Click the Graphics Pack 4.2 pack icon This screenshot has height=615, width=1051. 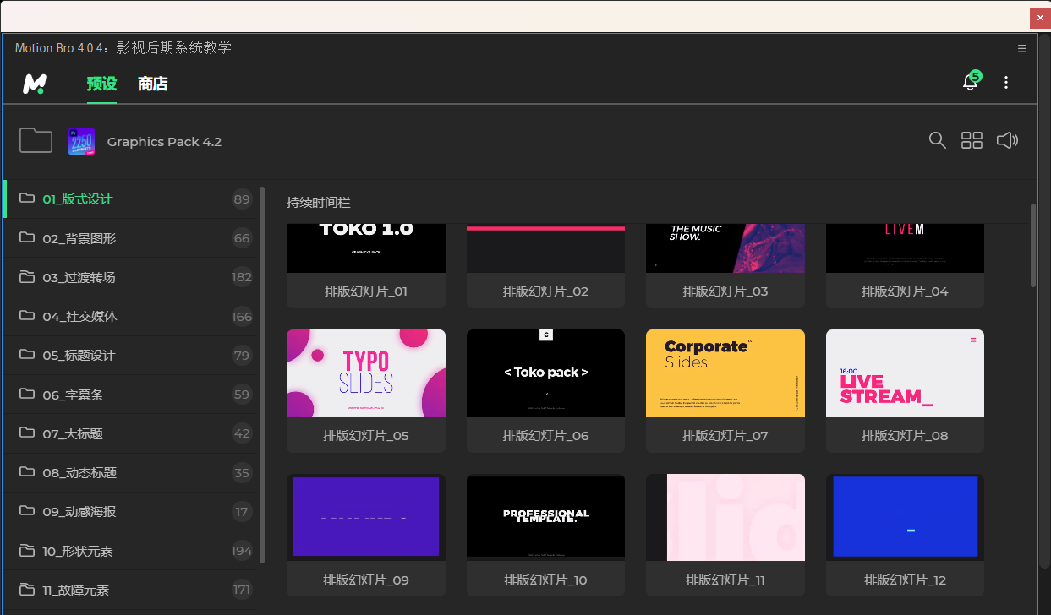tap(81, 142)
